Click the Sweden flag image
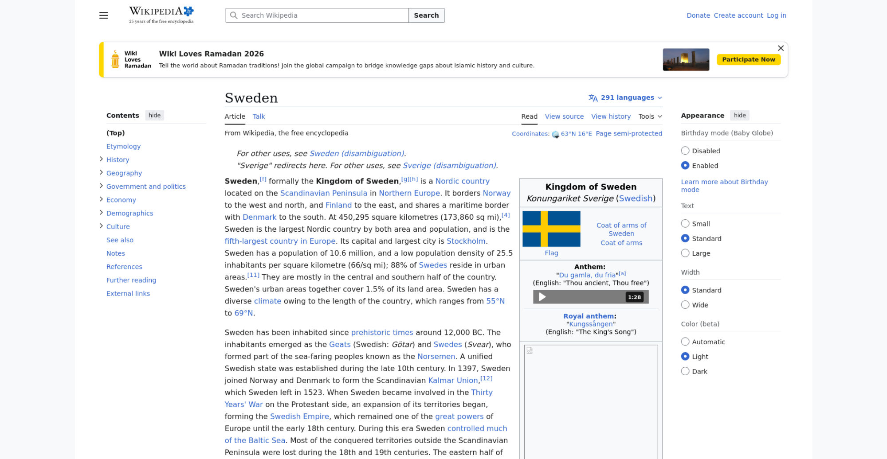Image resolution: width=887 pixels, height=459 pixels. 551,229
